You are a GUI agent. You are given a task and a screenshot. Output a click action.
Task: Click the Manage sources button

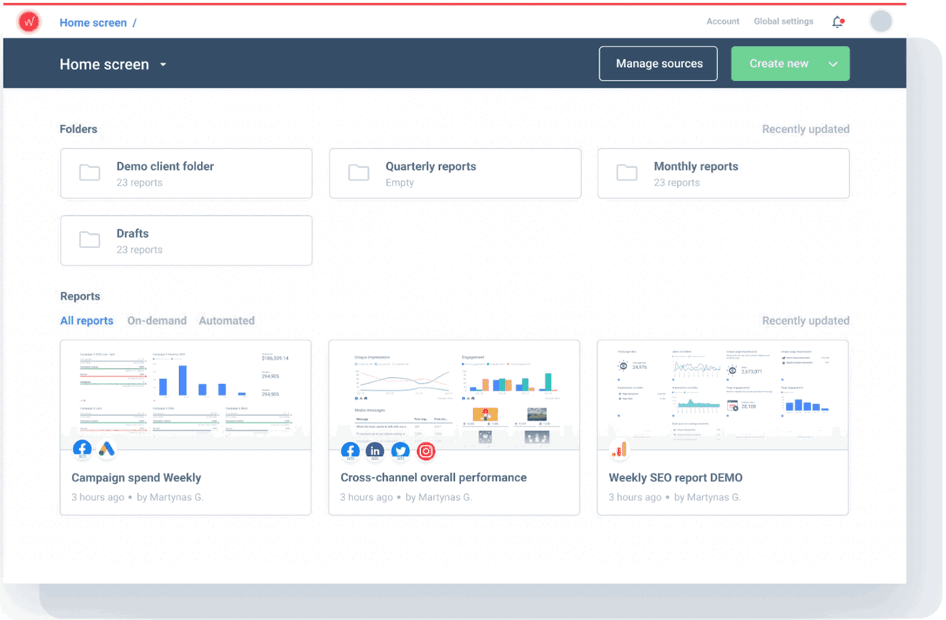[658, 63]
